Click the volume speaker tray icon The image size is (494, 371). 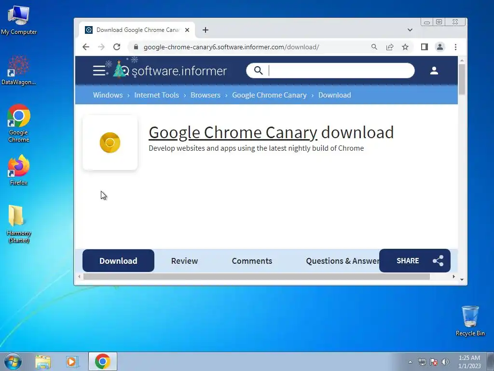tap(445, 362)
